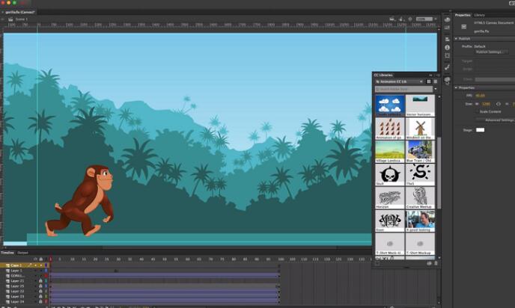
Task: Toggle the lock dot of Layer 1
Action: pos(40,271)
